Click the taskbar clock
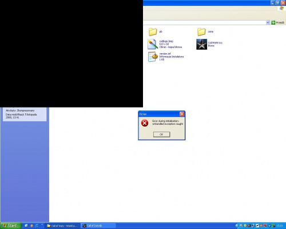286x229 pixels. 280,226
